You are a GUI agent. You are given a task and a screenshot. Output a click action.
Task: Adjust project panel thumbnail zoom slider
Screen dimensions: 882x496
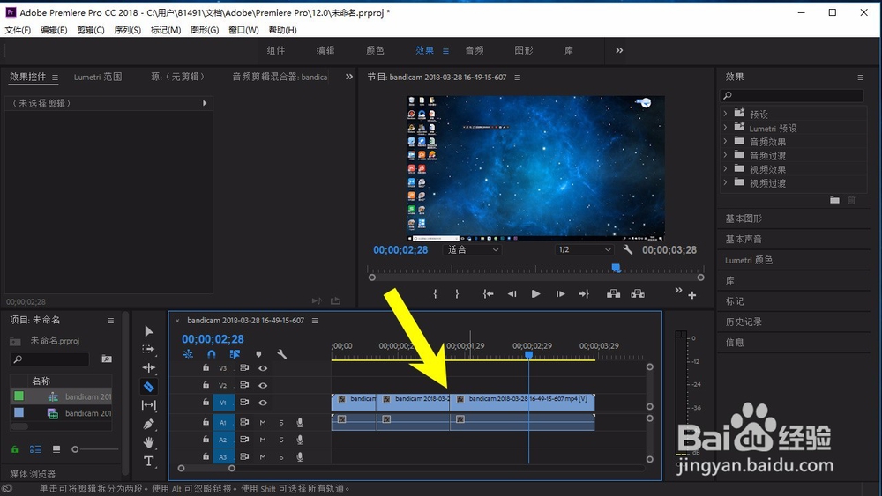tap(75, 449)
